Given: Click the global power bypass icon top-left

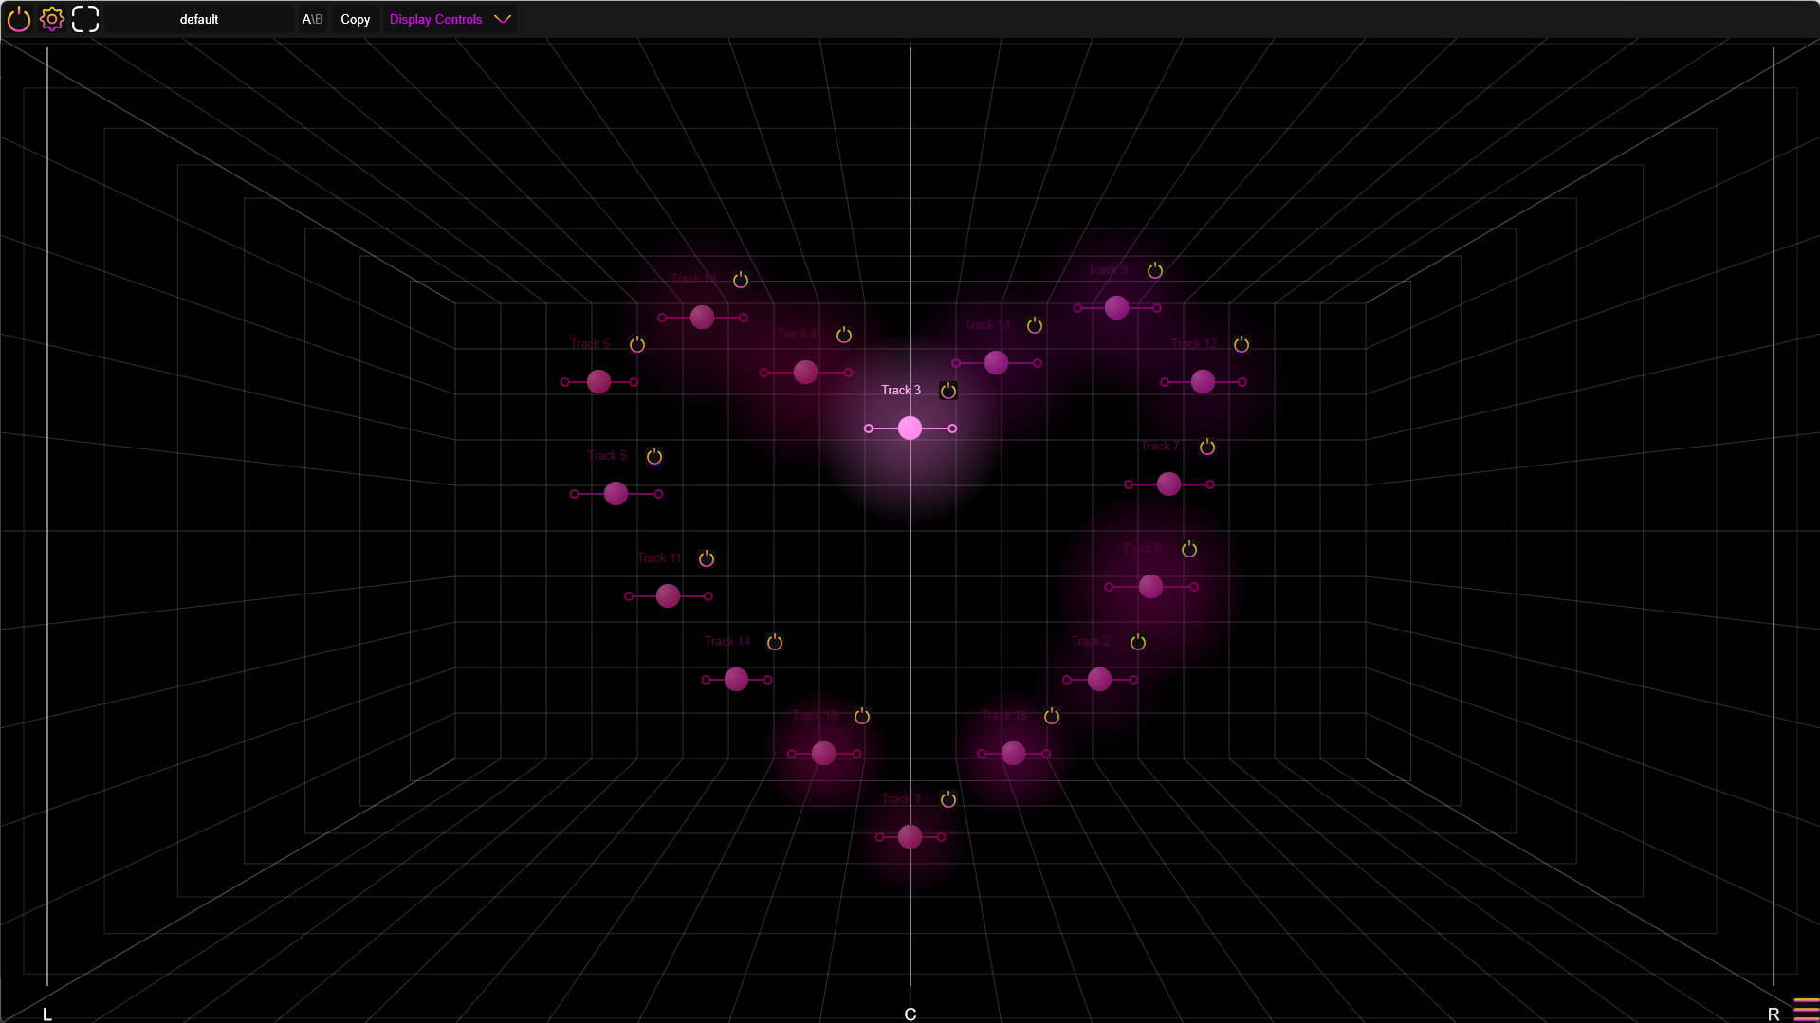Looking at the screenshot, I should [19, 19].
